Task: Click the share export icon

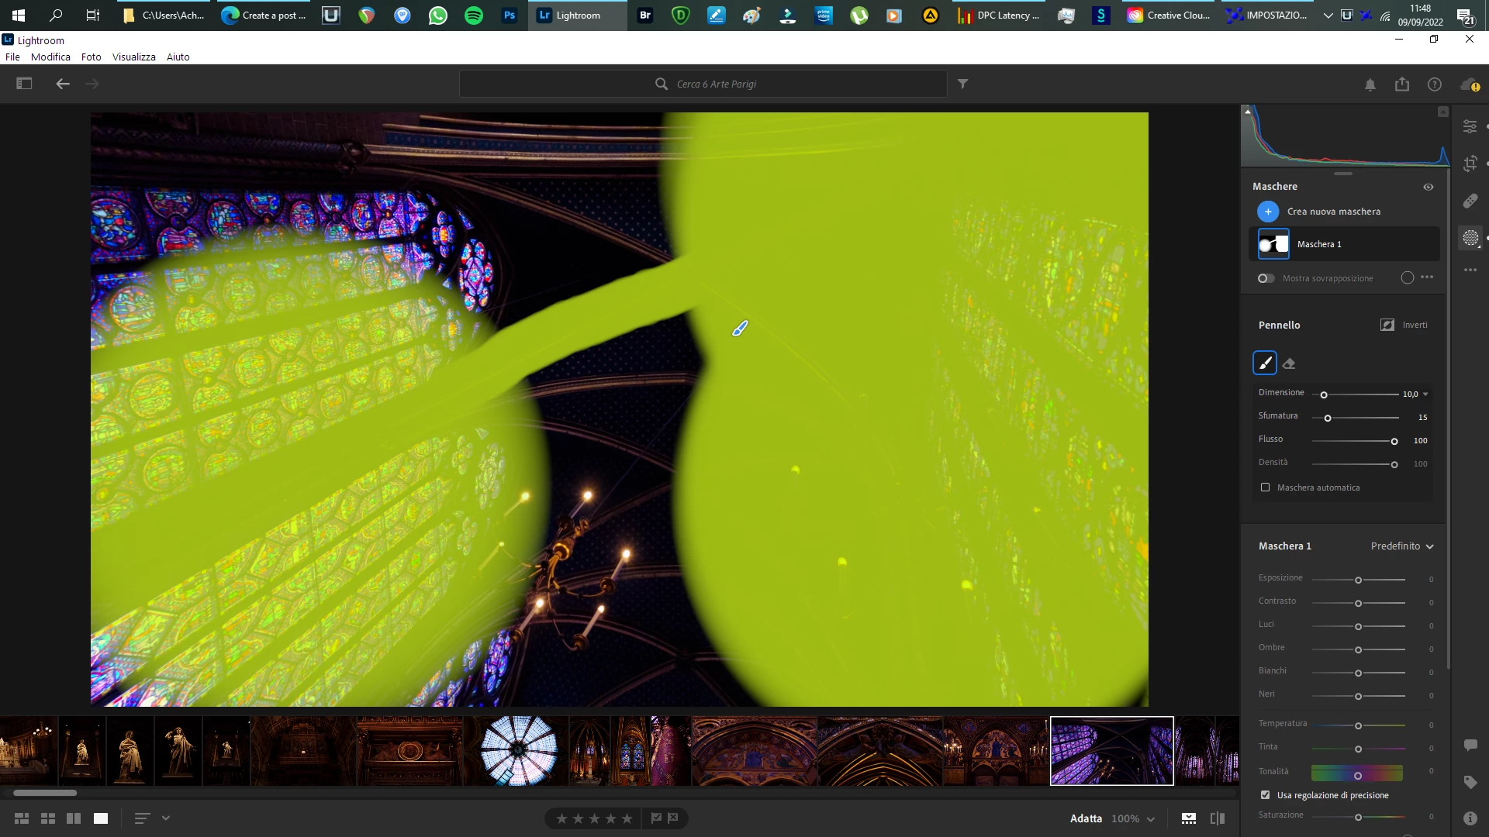Action: [1402, 84]
